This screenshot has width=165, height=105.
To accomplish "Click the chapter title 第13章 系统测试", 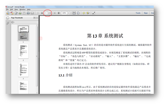I will [105, 36].
